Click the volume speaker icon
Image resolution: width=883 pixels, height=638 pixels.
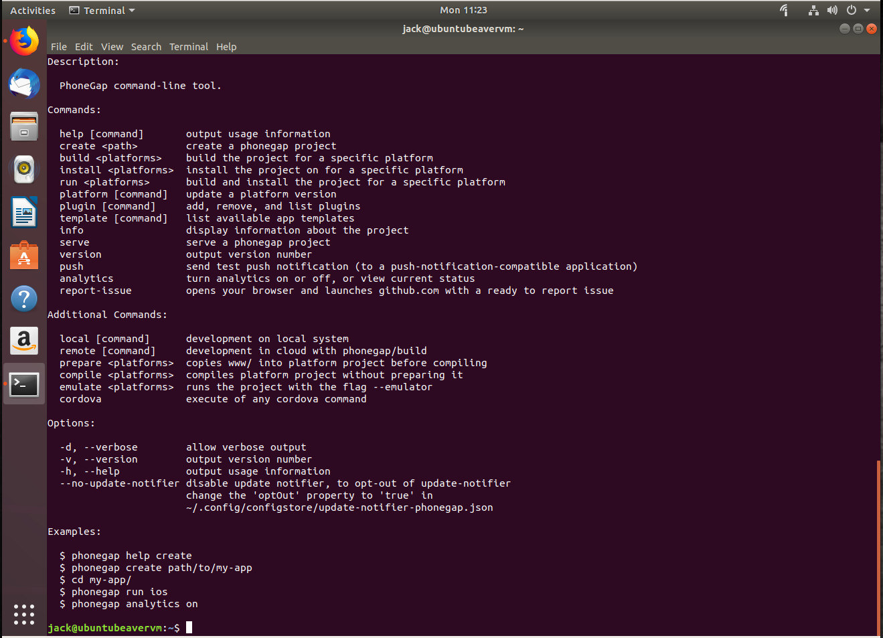pyautogui.click(x=832, y=10)
